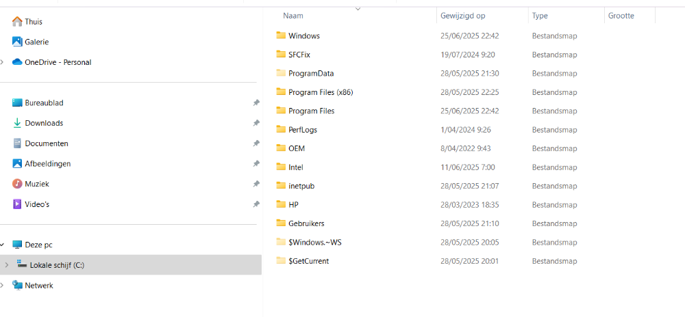
Task: Unpin Bureaublad using its pin icon
Action: (256, 103)
